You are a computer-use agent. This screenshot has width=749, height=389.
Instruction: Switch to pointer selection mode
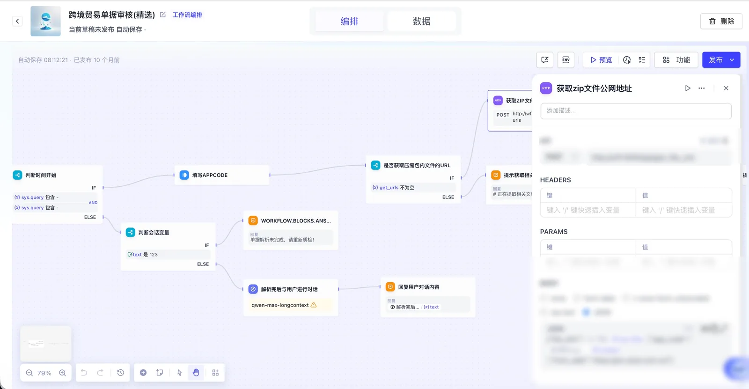(x=179, y=373)
